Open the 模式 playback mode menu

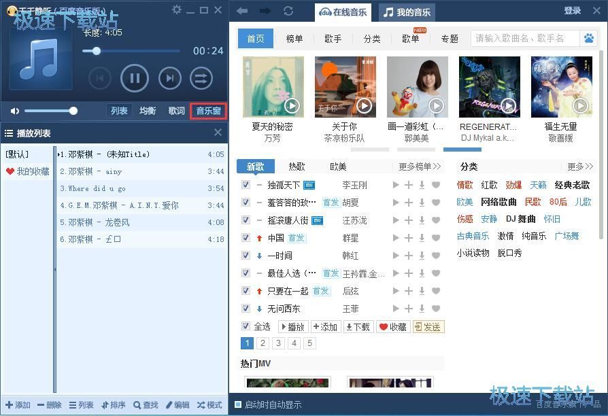click(209, 405)
